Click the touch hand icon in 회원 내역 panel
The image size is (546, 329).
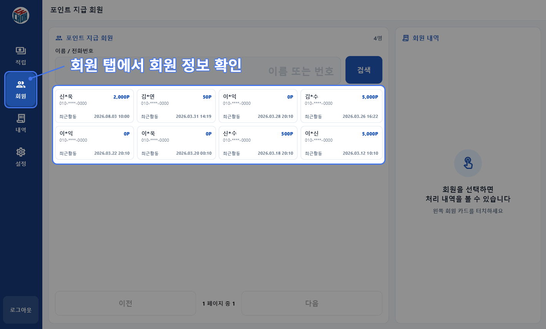coord(468,163)
